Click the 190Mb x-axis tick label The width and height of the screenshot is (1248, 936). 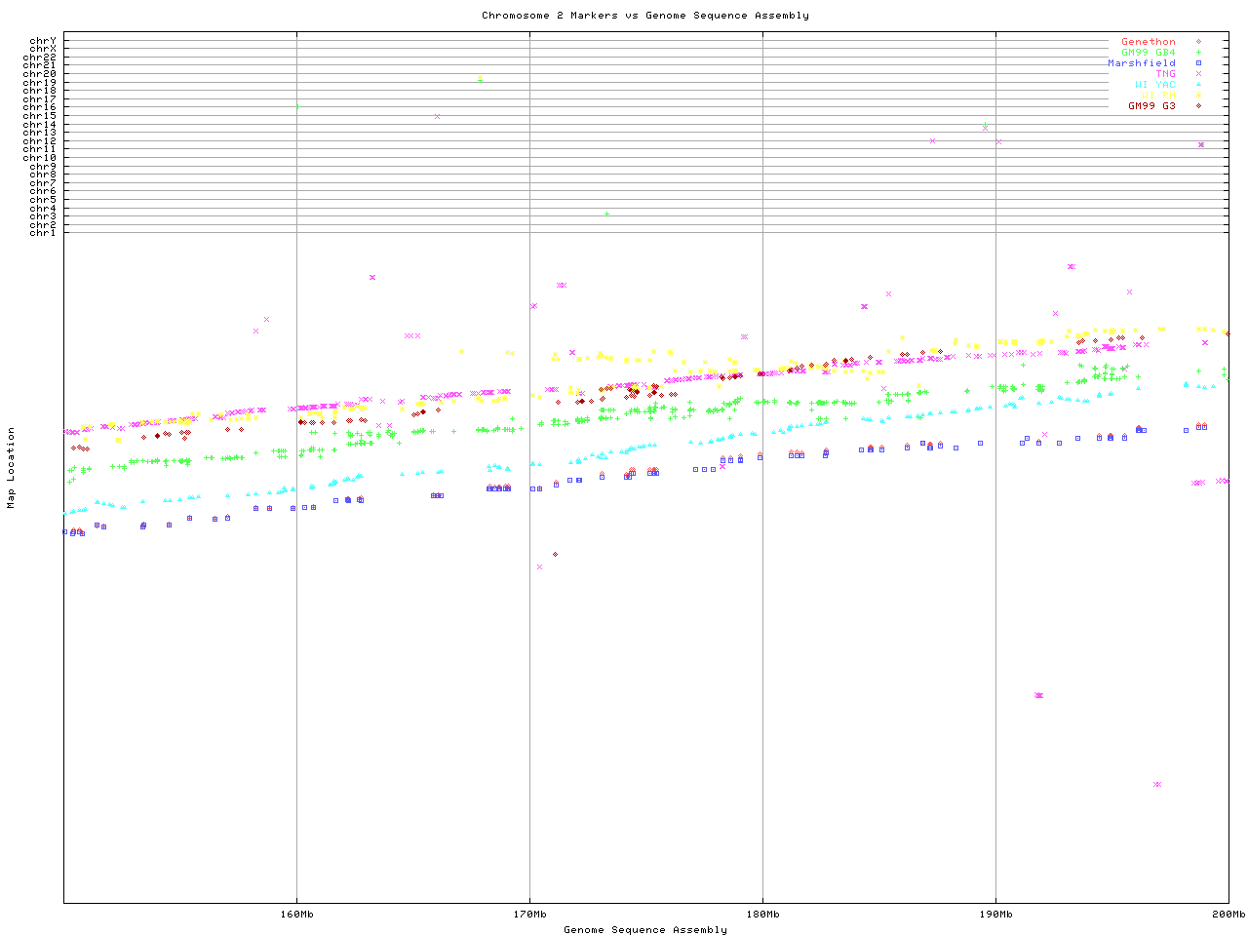(x=995, y=915)
